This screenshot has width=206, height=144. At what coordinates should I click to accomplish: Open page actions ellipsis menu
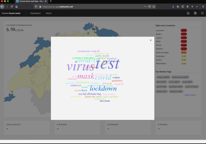[145, 7]
